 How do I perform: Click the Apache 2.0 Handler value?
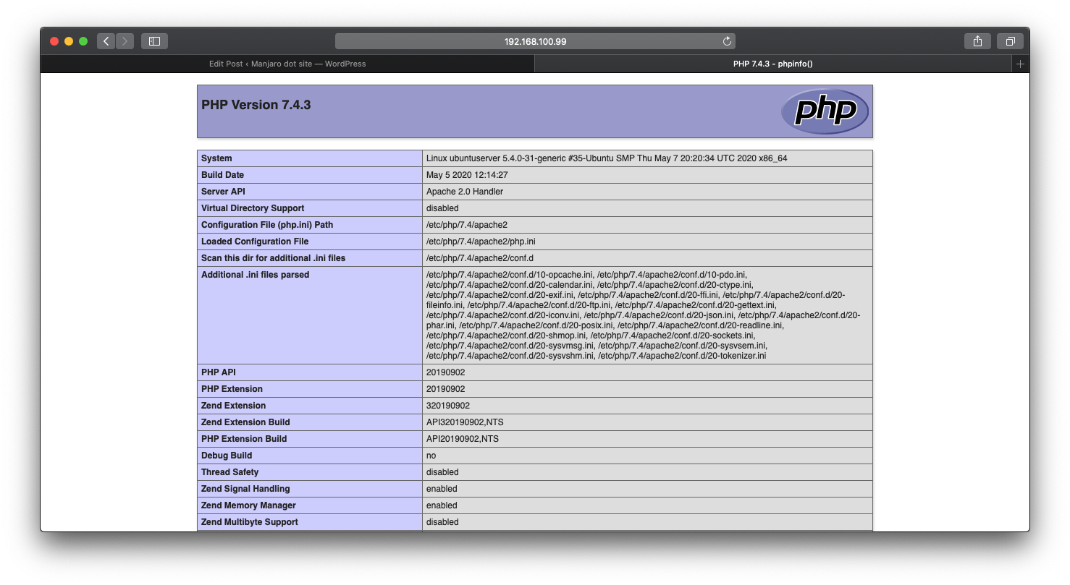pyautogui.click(x=465, y=192)
